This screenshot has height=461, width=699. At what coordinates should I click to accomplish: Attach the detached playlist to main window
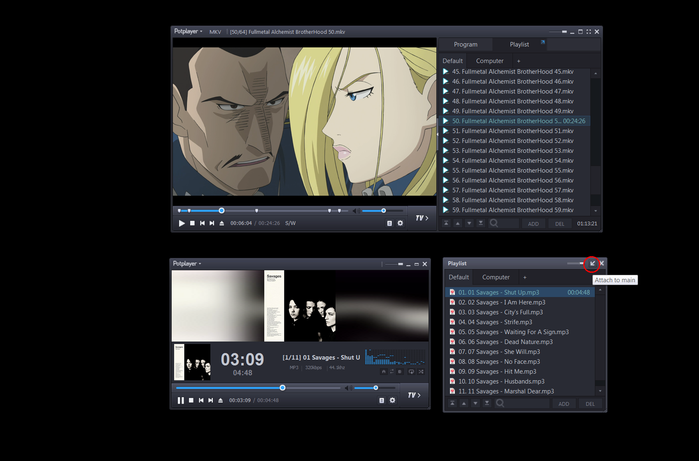click(592, 264)
